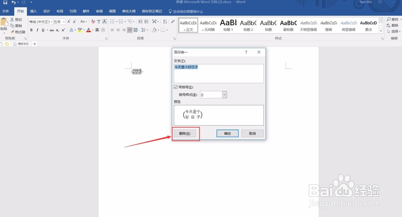The height and width of the screenshot is (217, 402).
Task: Toggle the 带括号 (with brackets) checkbox
Action: click(176, 87)
